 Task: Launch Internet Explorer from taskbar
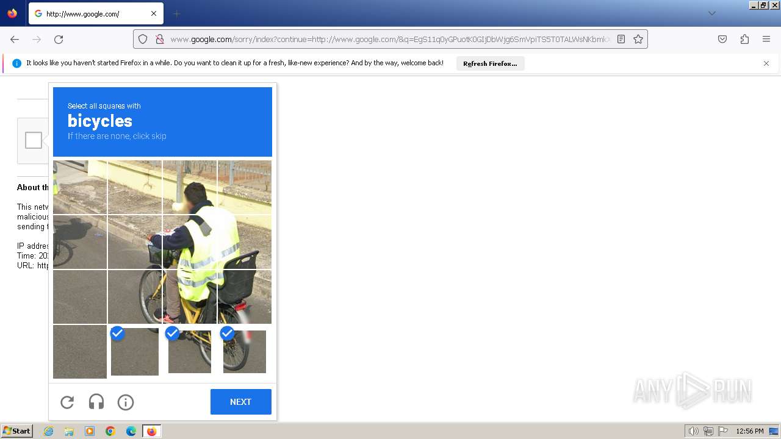(49, 431)
